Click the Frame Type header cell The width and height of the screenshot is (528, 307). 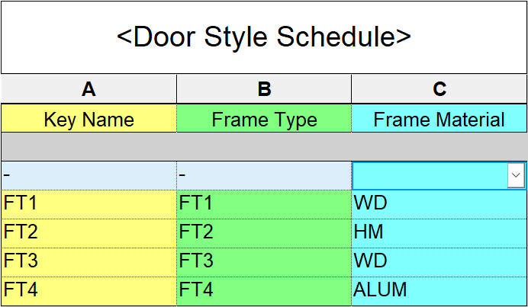(264, 119)
